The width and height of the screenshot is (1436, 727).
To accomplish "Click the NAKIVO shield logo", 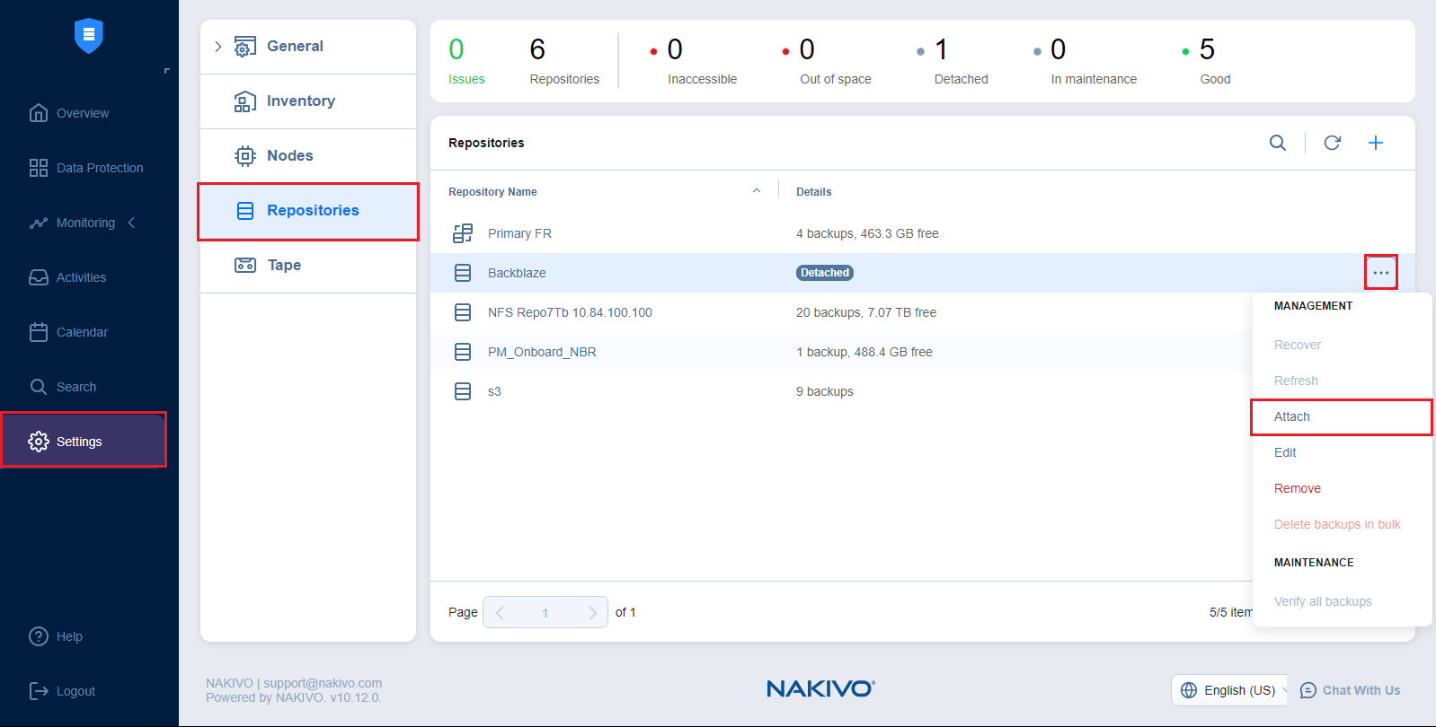I will (89, 36).
